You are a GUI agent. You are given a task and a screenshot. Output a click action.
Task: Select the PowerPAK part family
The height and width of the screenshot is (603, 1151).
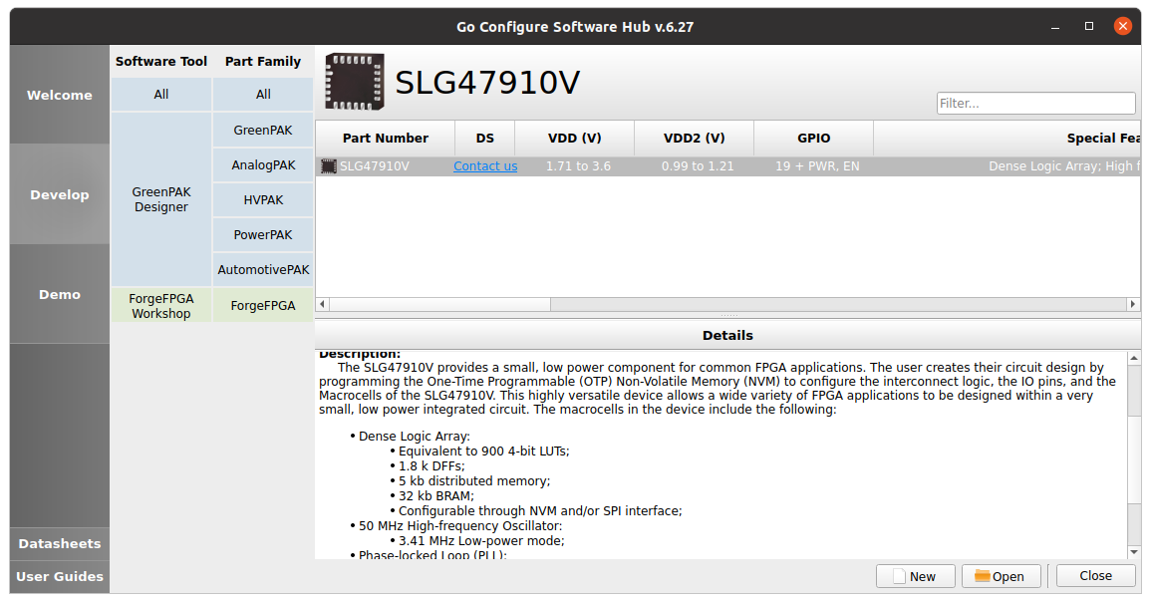263,235
